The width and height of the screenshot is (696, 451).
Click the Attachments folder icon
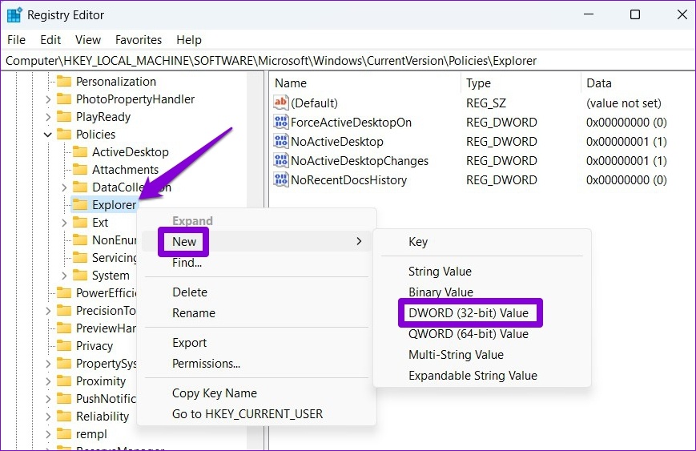(x=80, y=170)
